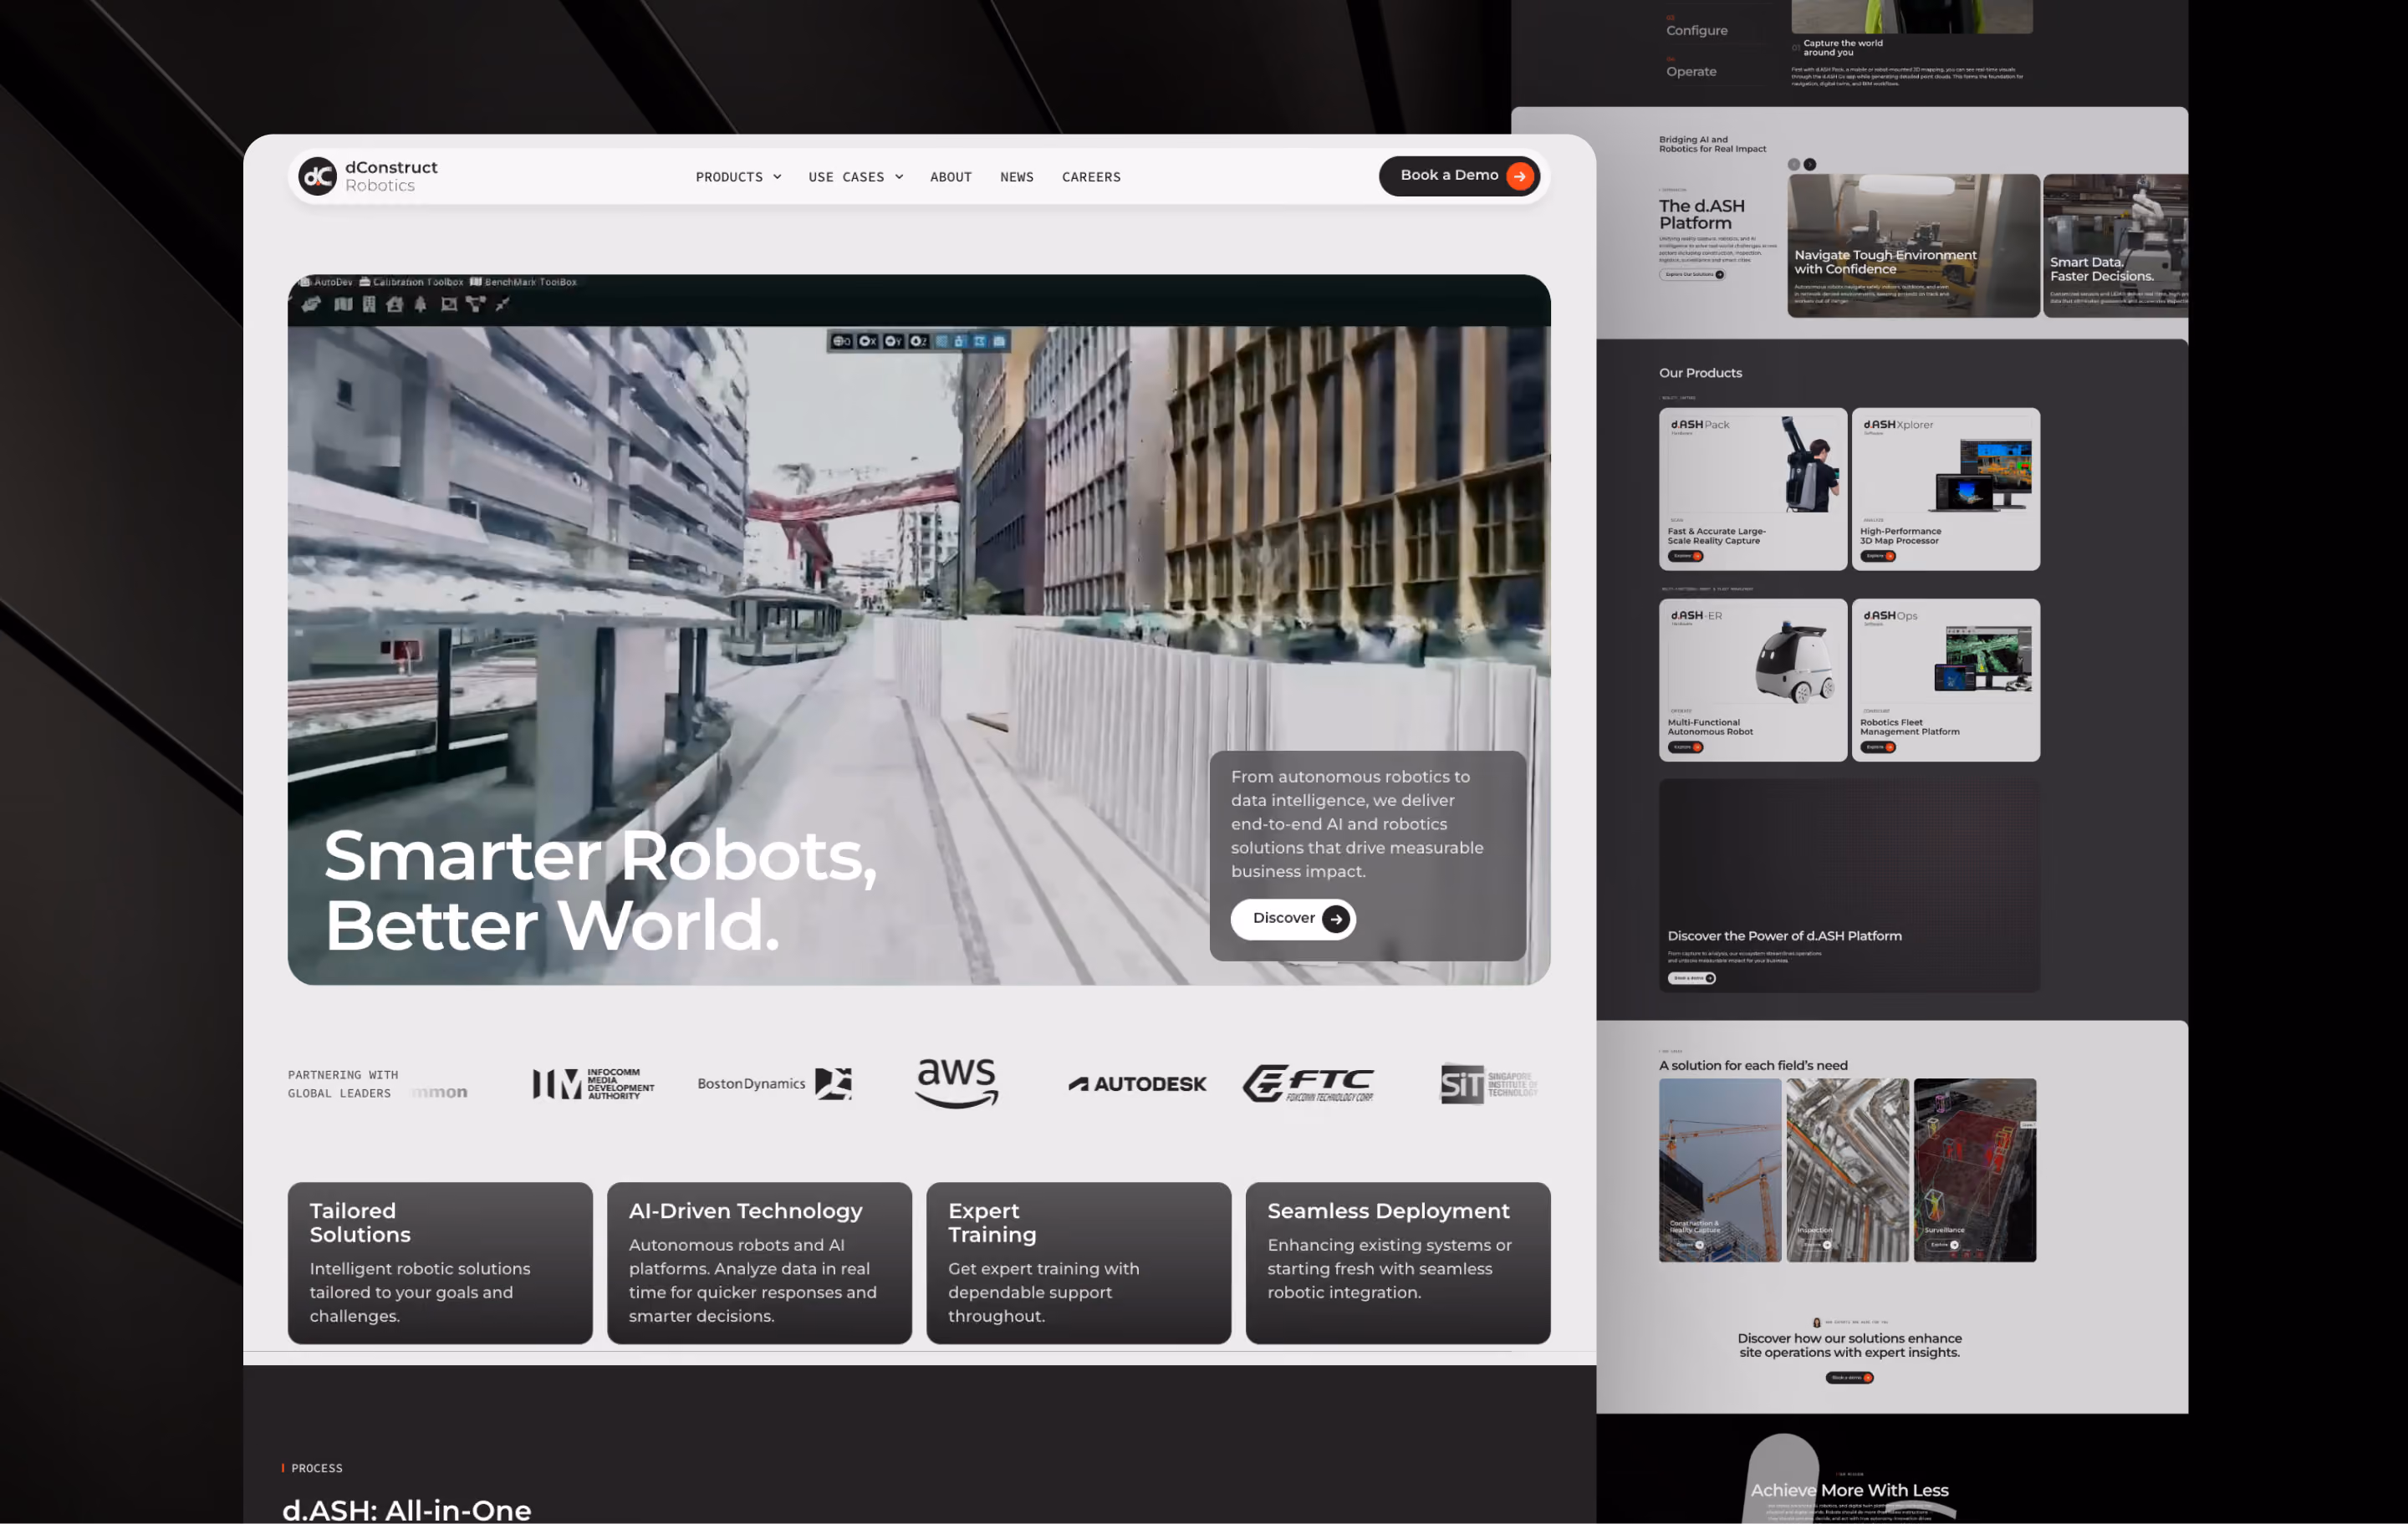Click Explore on the d.ASH Ops card

(1878, 747)
